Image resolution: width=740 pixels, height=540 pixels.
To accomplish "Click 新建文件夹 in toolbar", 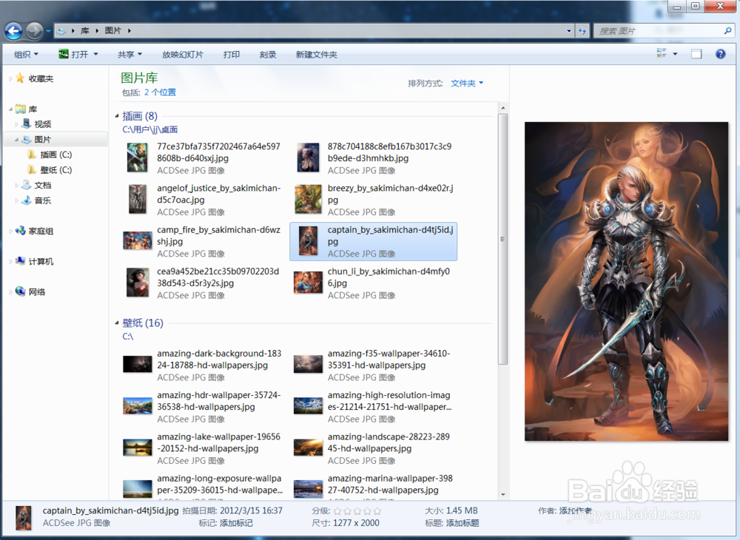I will [316, 55].
